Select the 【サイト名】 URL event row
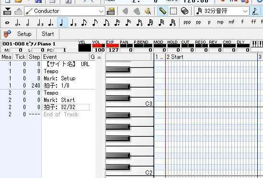 48,64
